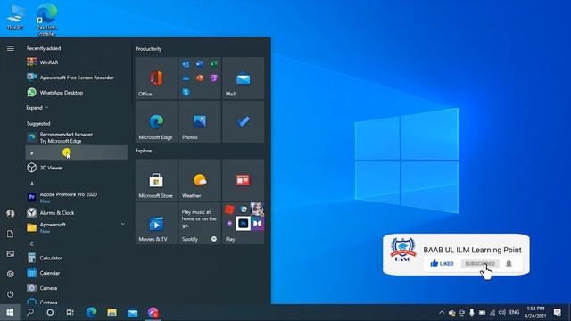Viewport: 571px width, 321px height.
Task: Click the Windows Start button
Action: click(x=10, y=312)
